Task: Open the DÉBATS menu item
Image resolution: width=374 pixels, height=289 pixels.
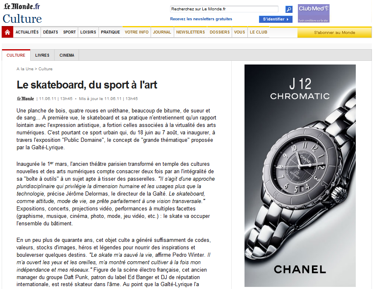Action: pos(50,32)
